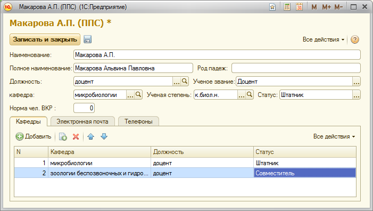Switch to the Телефоны tab
Viewport: 373px width, 211px height.
point(138,121)
